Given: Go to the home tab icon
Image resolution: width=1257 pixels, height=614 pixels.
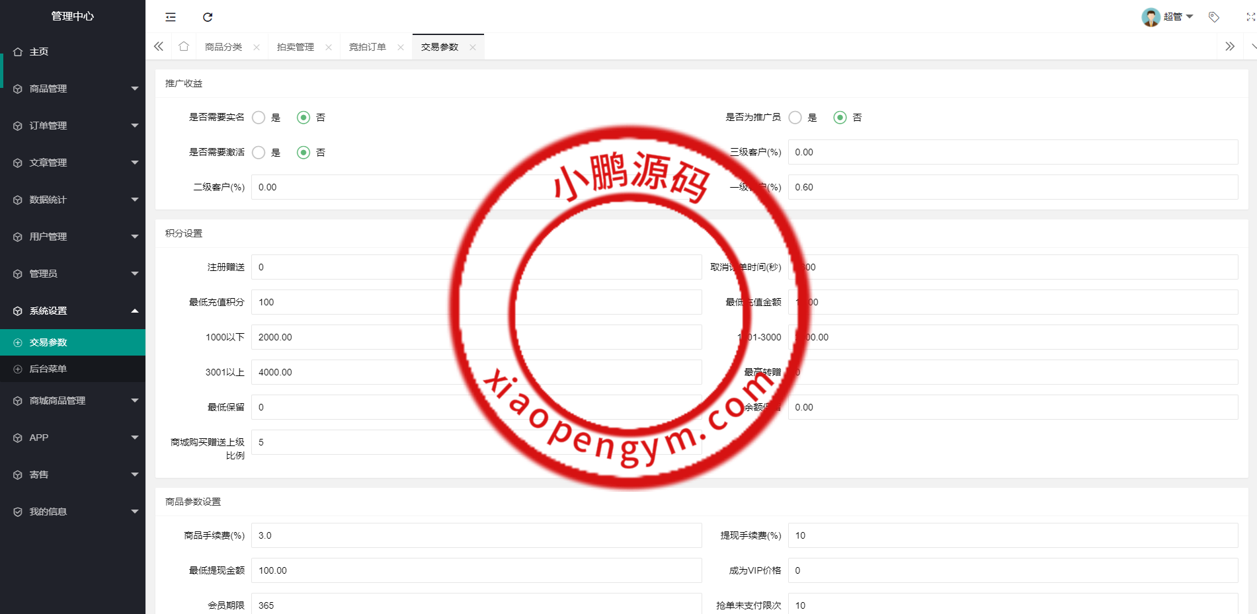Looking at the screenshot, I should pos(184,46).
